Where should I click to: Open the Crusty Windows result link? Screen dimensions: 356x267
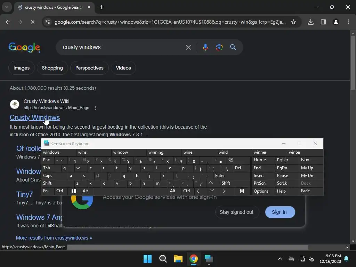pos(35,118)
